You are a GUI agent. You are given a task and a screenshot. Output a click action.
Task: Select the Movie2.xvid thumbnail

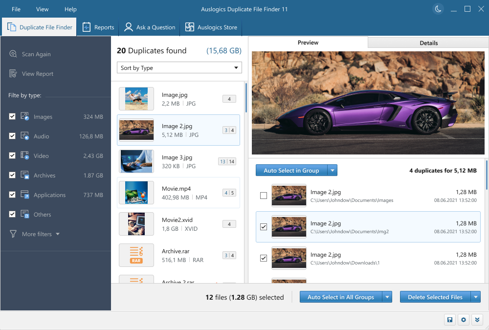click(x=136, y=223)
